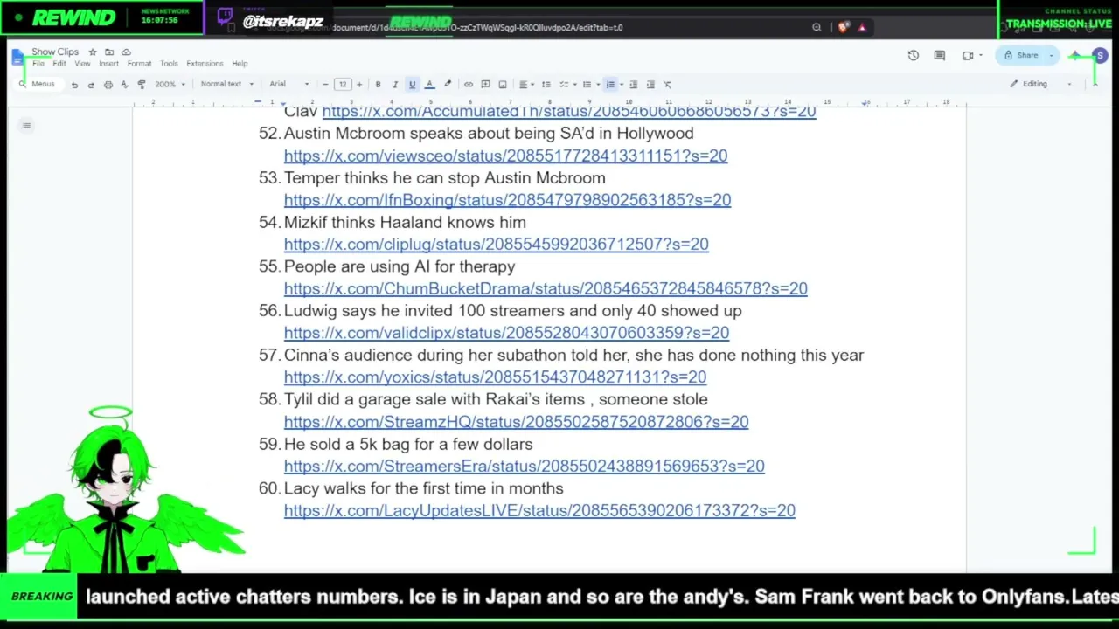Open the Arial font dropdown
1119x629 pixels.
point(289,85)
